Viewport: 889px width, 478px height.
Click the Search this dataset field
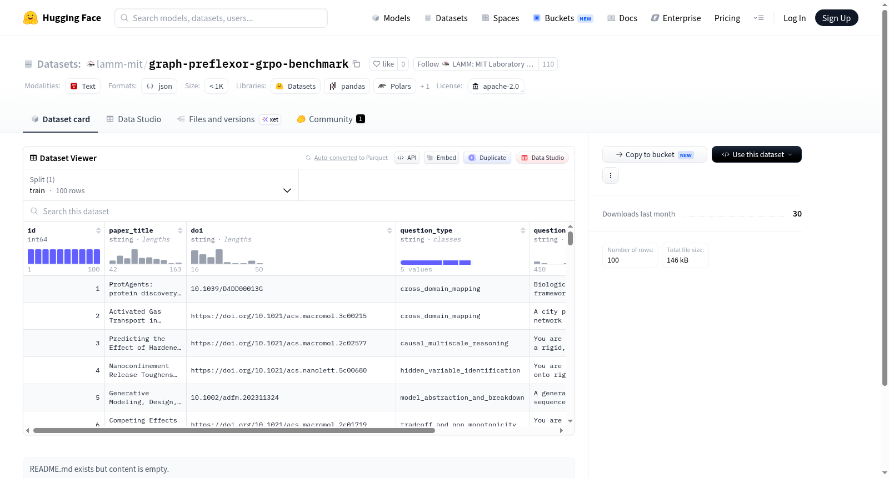pyautogui.click(x=299, y=211)
